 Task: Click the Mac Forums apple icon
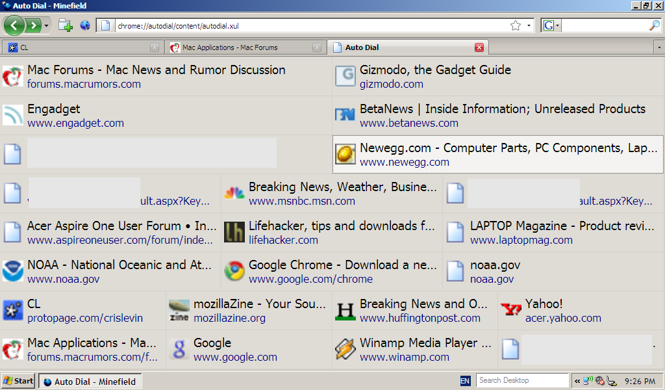pos(12,77)
